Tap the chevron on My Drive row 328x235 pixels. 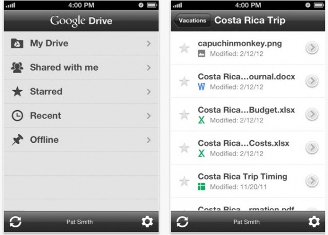[x=149, y=44]
